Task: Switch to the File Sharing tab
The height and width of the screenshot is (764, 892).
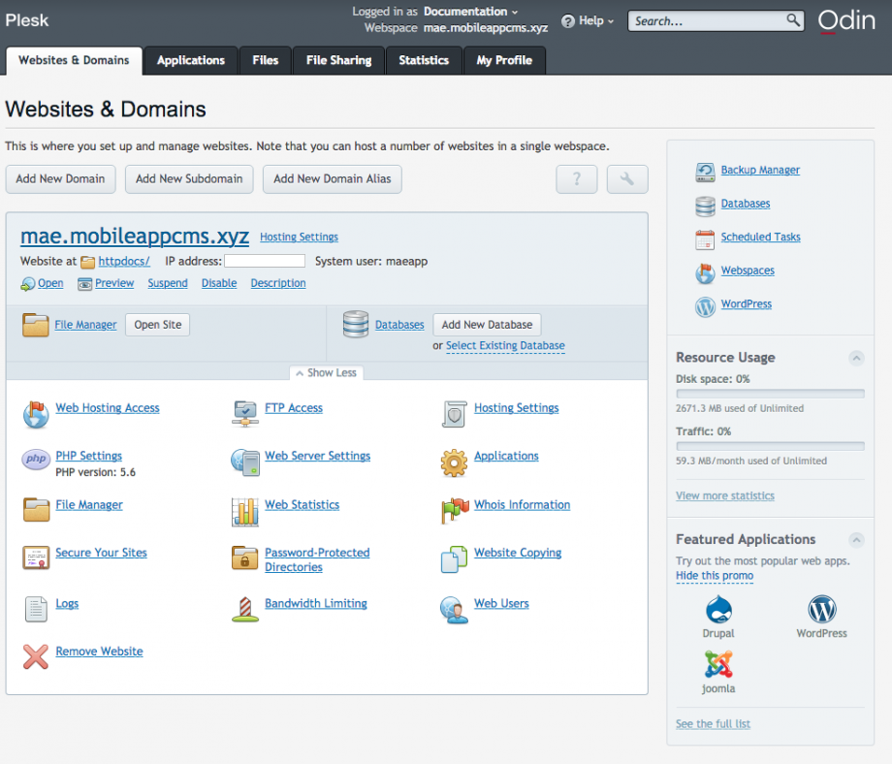Action: tap(338, 60)
